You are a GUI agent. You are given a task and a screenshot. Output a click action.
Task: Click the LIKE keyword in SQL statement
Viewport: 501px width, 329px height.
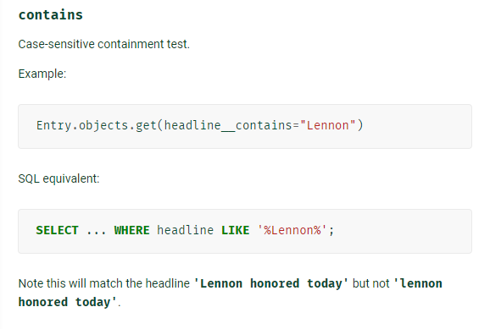pyautogui.click(x=235, y=230)
